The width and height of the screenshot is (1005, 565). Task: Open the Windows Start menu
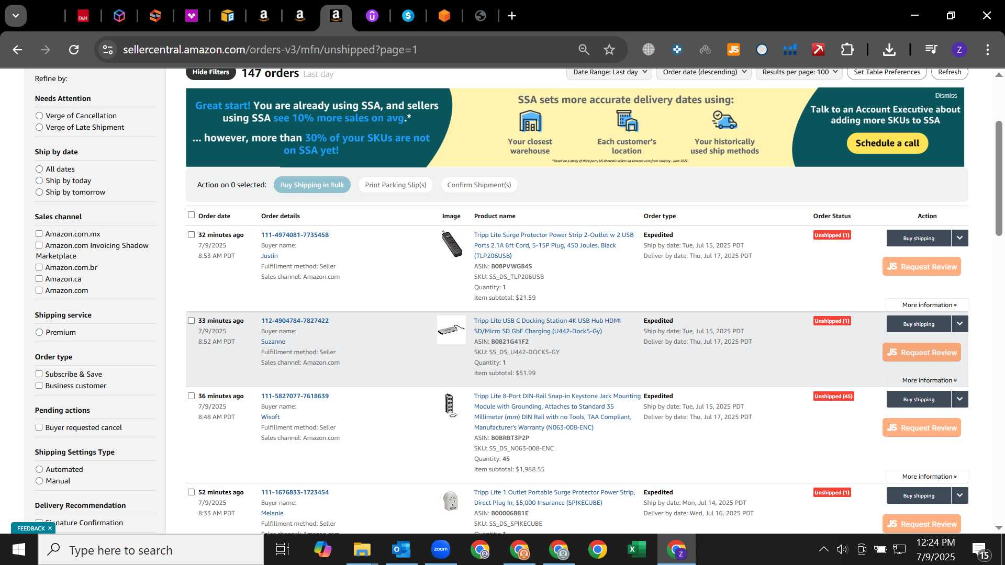(19, 550)
